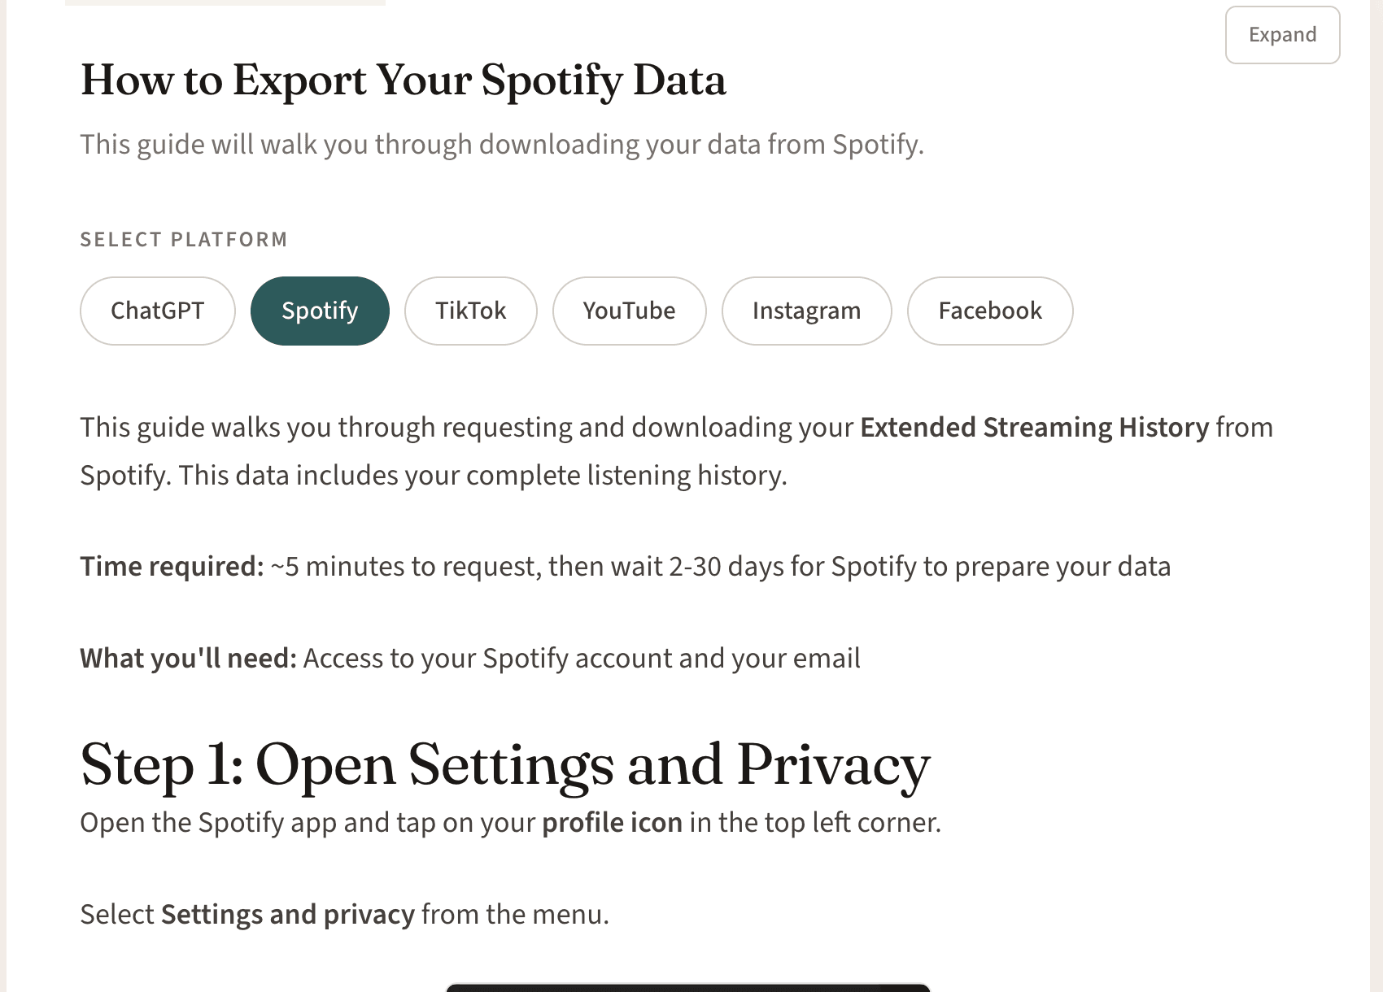Click the currently selected Spotify pill
1383x992 pixels.
point(320,311)
